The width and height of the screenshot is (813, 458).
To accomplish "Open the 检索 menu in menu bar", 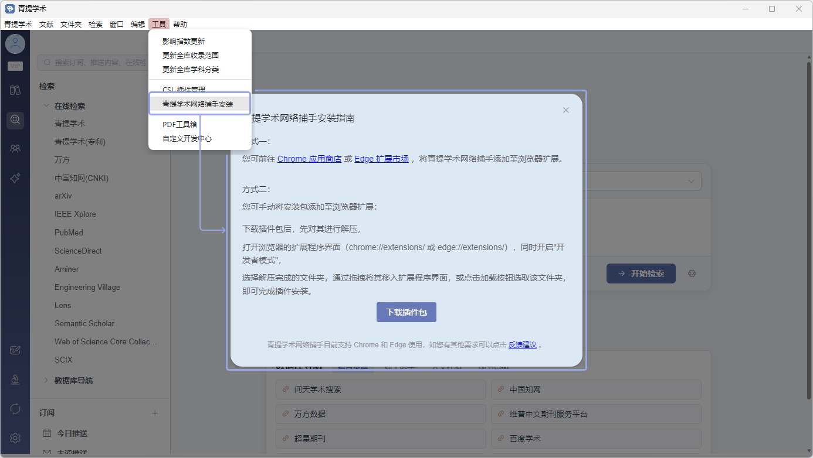I will point(96,24).
